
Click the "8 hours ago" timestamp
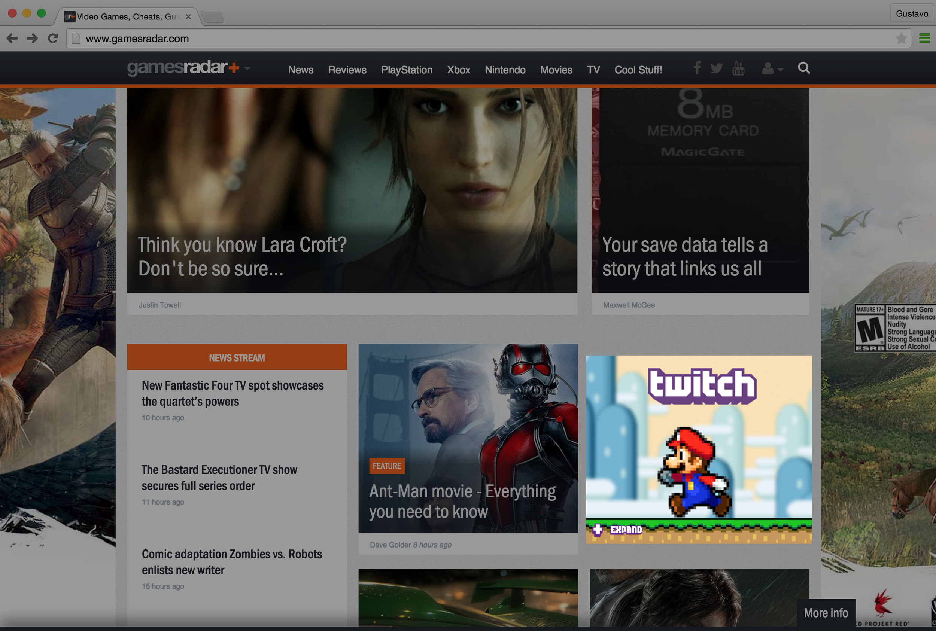coord(432,545)
